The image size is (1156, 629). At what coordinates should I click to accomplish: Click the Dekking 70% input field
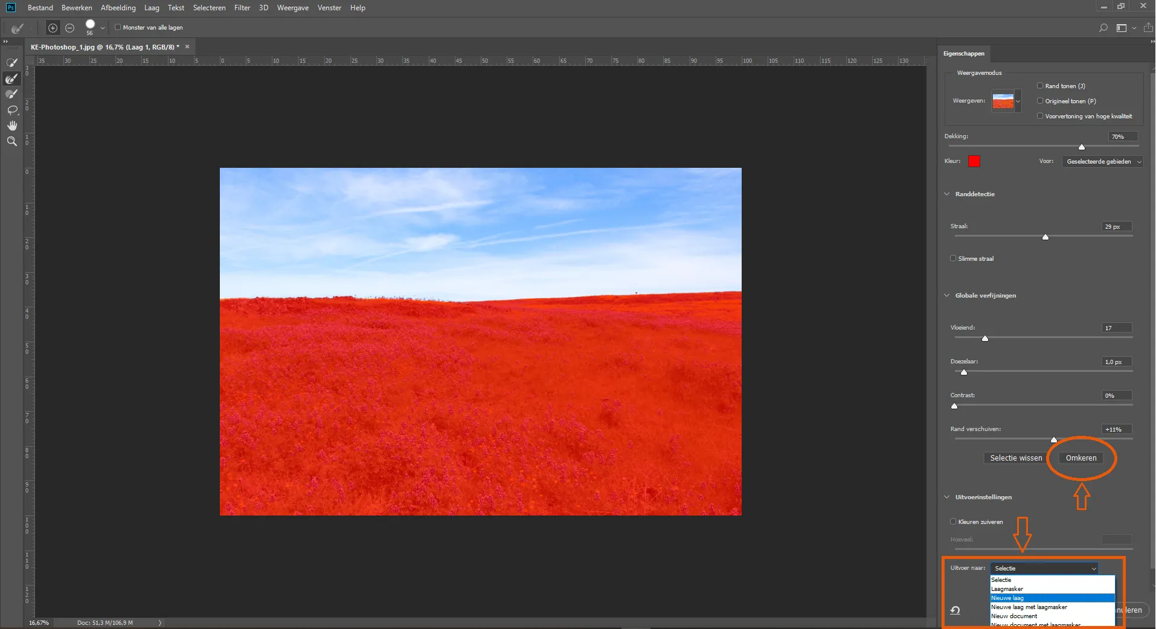tap(1123, 136)
